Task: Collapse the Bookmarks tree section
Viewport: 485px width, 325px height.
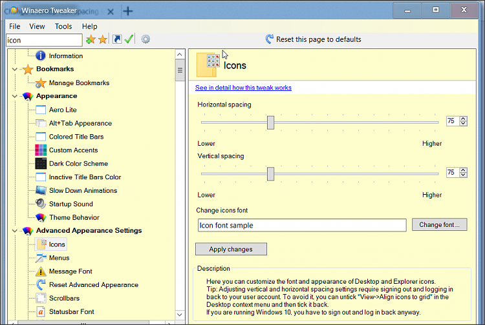Action: click(14, 69)
